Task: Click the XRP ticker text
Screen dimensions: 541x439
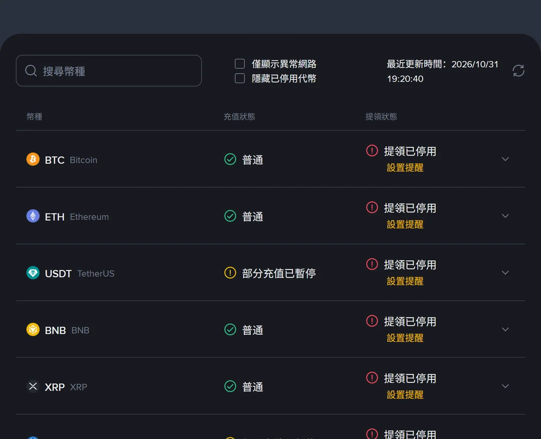Action: pyautogui.click(x=55, y=387)
